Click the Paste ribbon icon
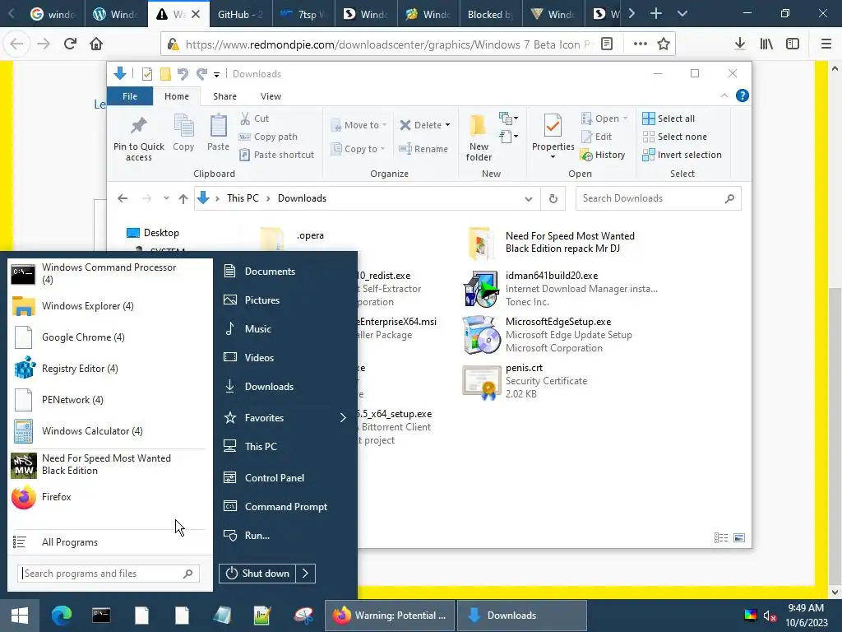Screen dimensions: 842x632 pyautogui.click(x=218, y=126)
